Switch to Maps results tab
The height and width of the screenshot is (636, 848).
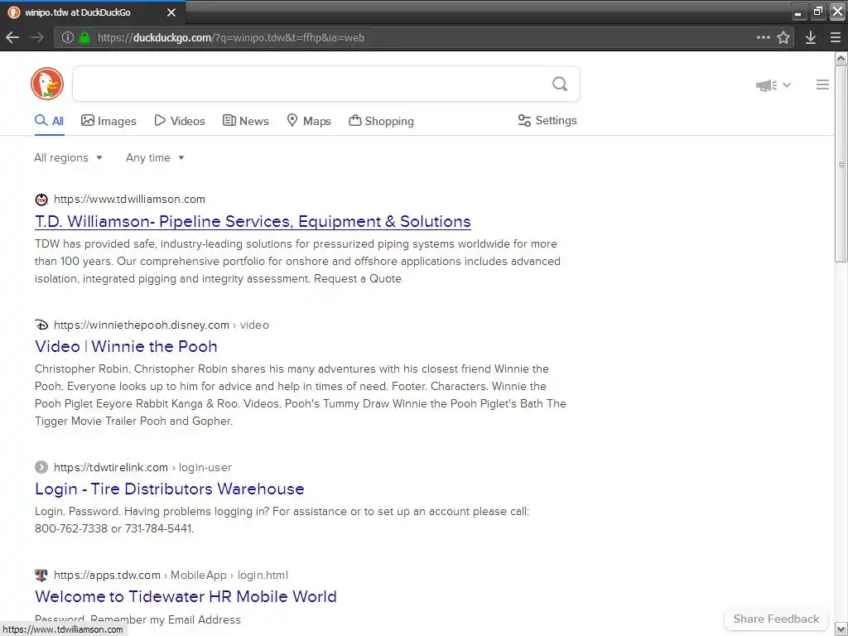point(309,121)
